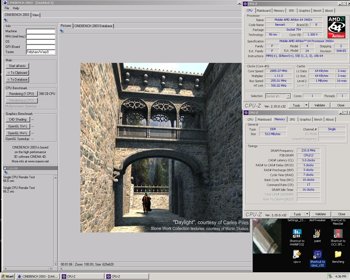Click Validate in upper CPU-Z window
350x280 pixels.
tap(320, 105)
